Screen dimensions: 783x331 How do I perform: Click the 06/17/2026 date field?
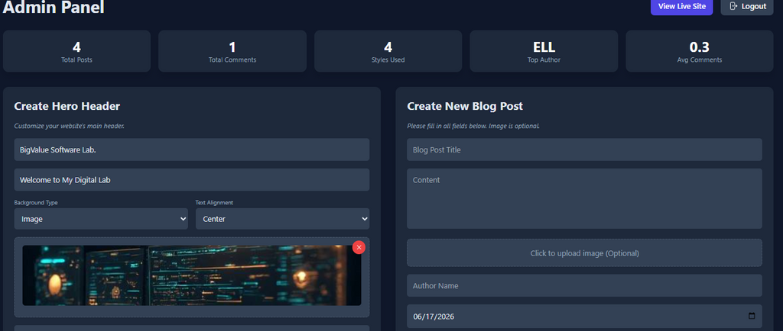point(584,316)
